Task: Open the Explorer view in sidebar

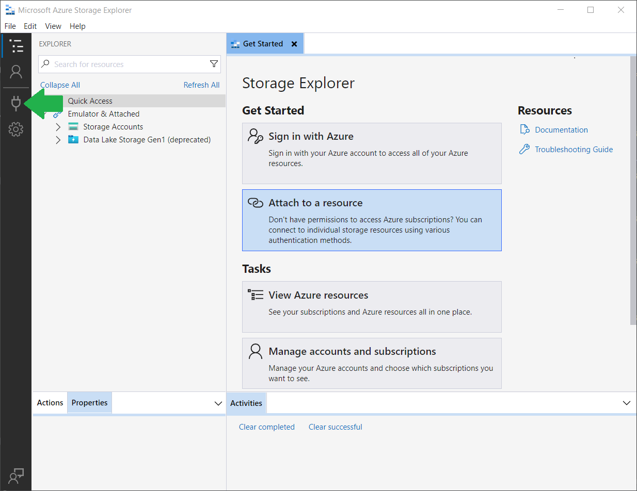Action: [16, 45]
